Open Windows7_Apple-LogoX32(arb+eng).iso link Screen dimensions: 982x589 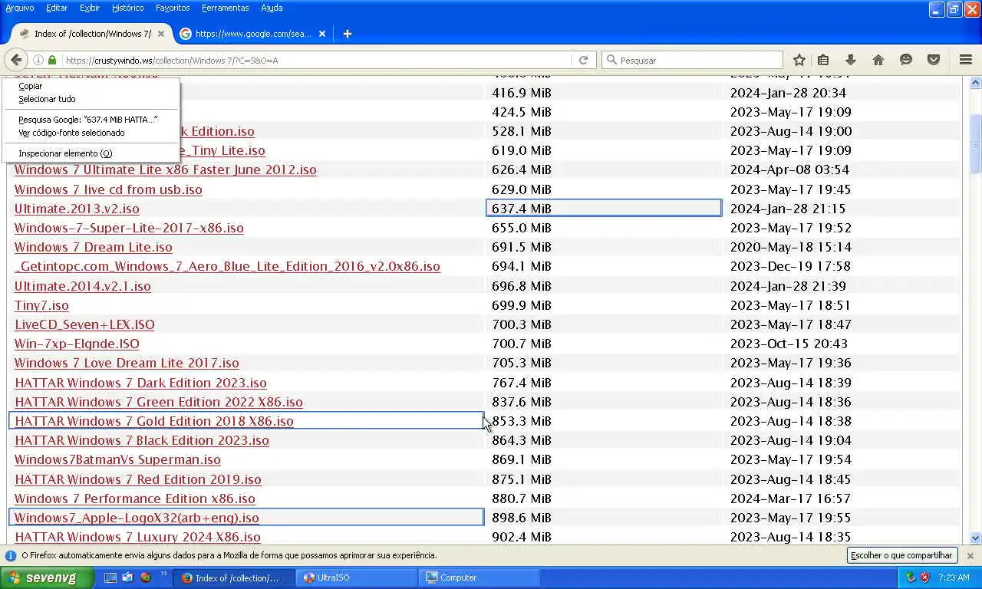pos(137,518)
